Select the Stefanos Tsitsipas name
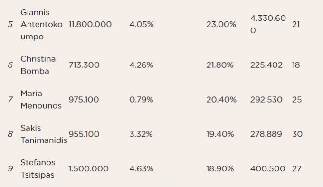The height and width of the screenshot is (187, 323). [x=38, y=168]
